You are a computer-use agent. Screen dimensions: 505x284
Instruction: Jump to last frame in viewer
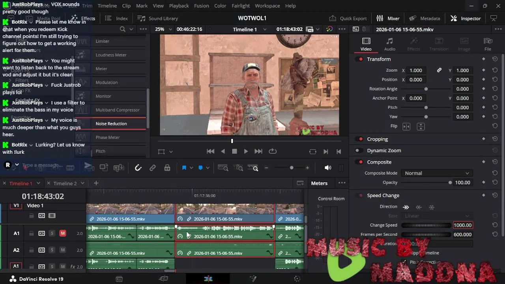pos(258,151)
